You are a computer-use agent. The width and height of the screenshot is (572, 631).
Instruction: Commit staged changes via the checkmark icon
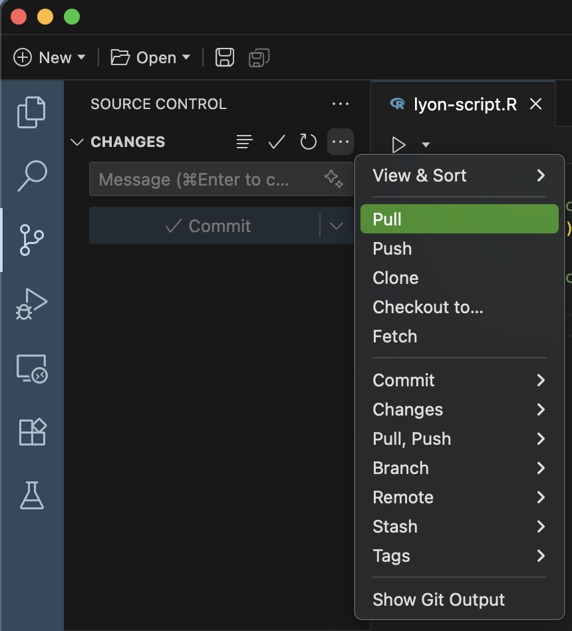click(x=276, y=142)
